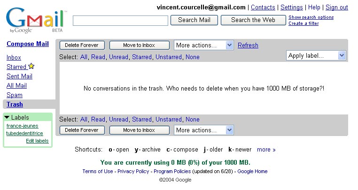Open the tubededentifrice label
This screenshot has width=358, height=190.
[24, 133]
